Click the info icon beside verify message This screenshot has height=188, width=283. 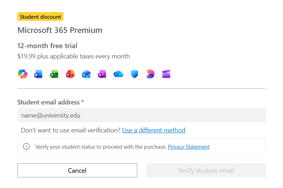26,147
